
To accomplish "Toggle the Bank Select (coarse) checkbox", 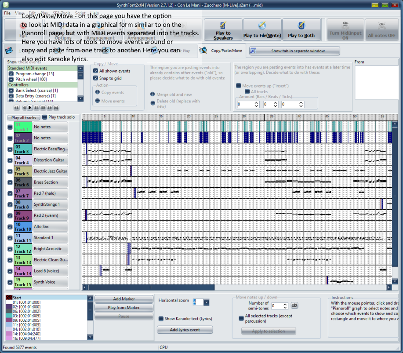I will click(x=11, y=90).
